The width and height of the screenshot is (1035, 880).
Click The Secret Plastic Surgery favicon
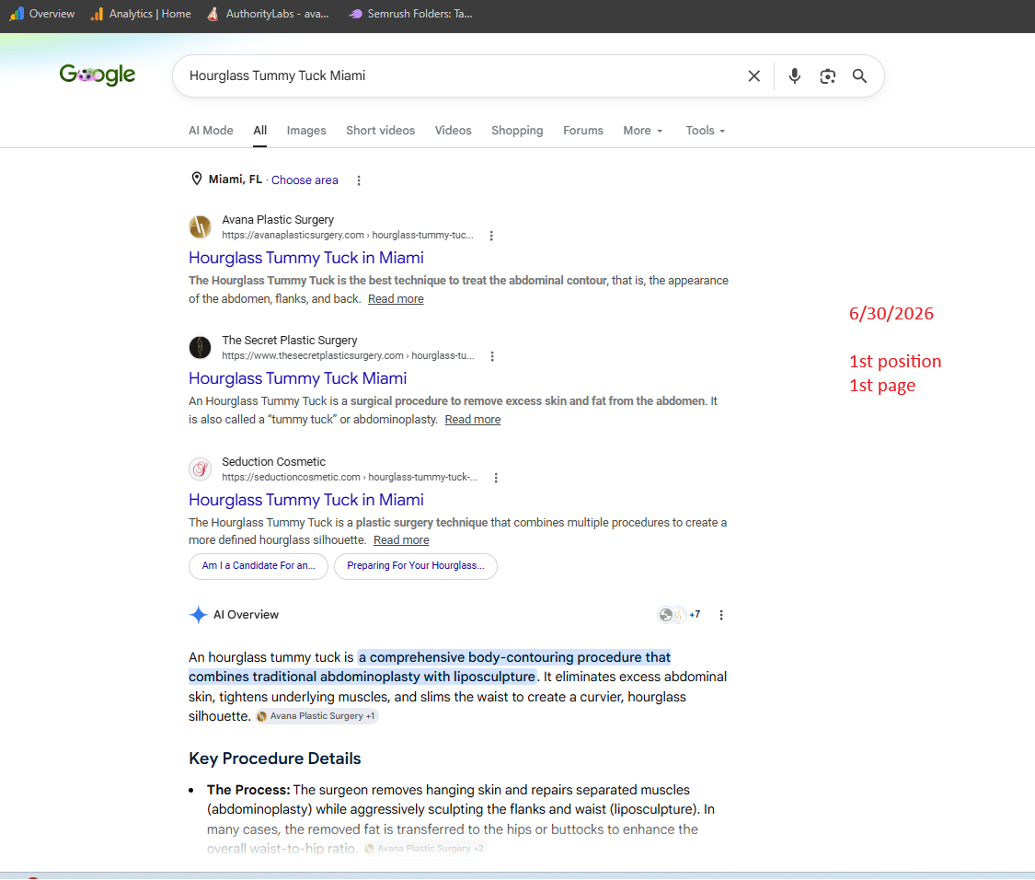(x=200, y=347)
